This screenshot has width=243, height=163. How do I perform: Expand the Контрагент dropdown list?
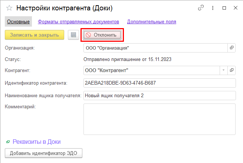tap(223, 70)
